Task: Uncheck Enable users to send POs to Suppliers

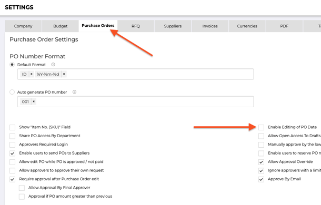Action: (x=12, y=153)
